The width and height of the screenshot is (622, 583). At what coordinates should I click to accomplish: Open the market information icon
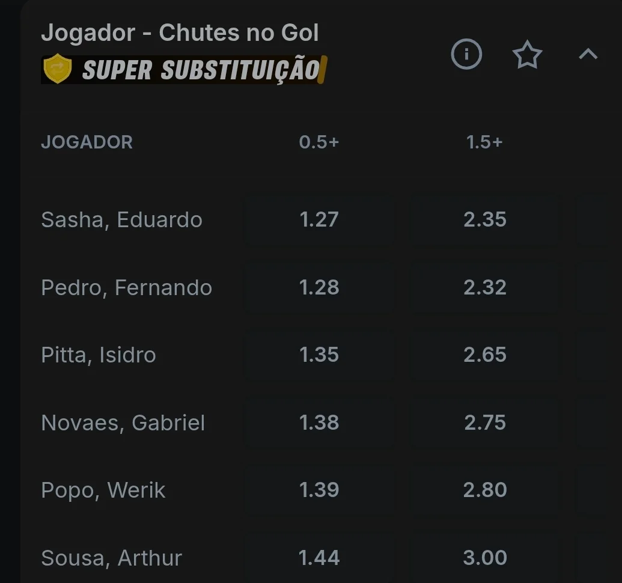pyautogui.click(x=466, y=54)
